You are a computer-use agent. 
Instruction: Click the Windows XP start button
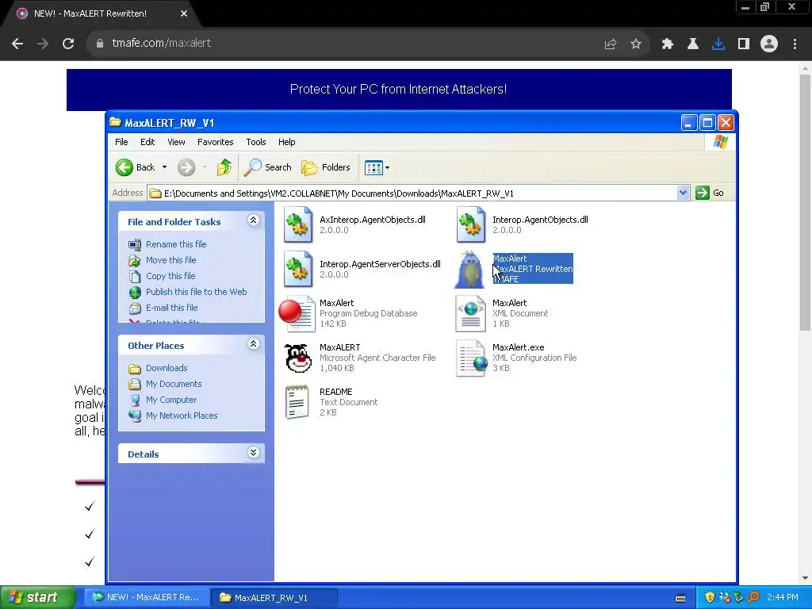[x=38, y=597]
